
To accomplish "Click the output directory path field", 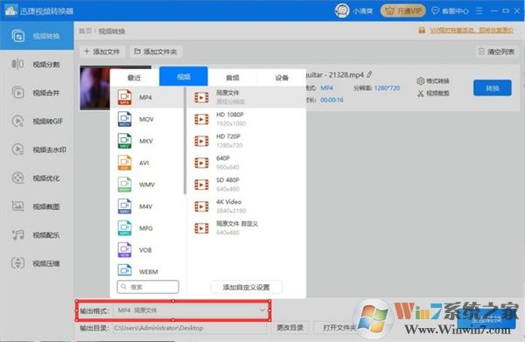I will coord(190,328).
